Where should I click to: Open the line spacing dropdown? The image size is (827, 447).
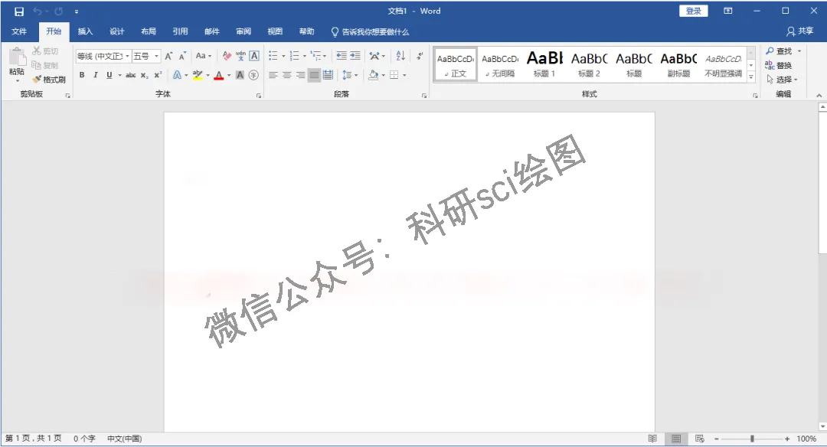pyautogui.click(x=357, y=75)
